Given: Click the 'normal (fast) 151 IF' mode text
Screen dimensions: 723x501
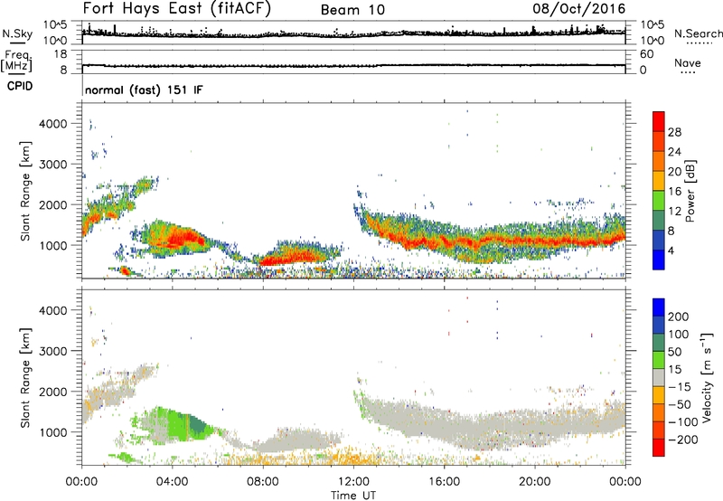Looking at the screenshot, I should coord(144,90).
